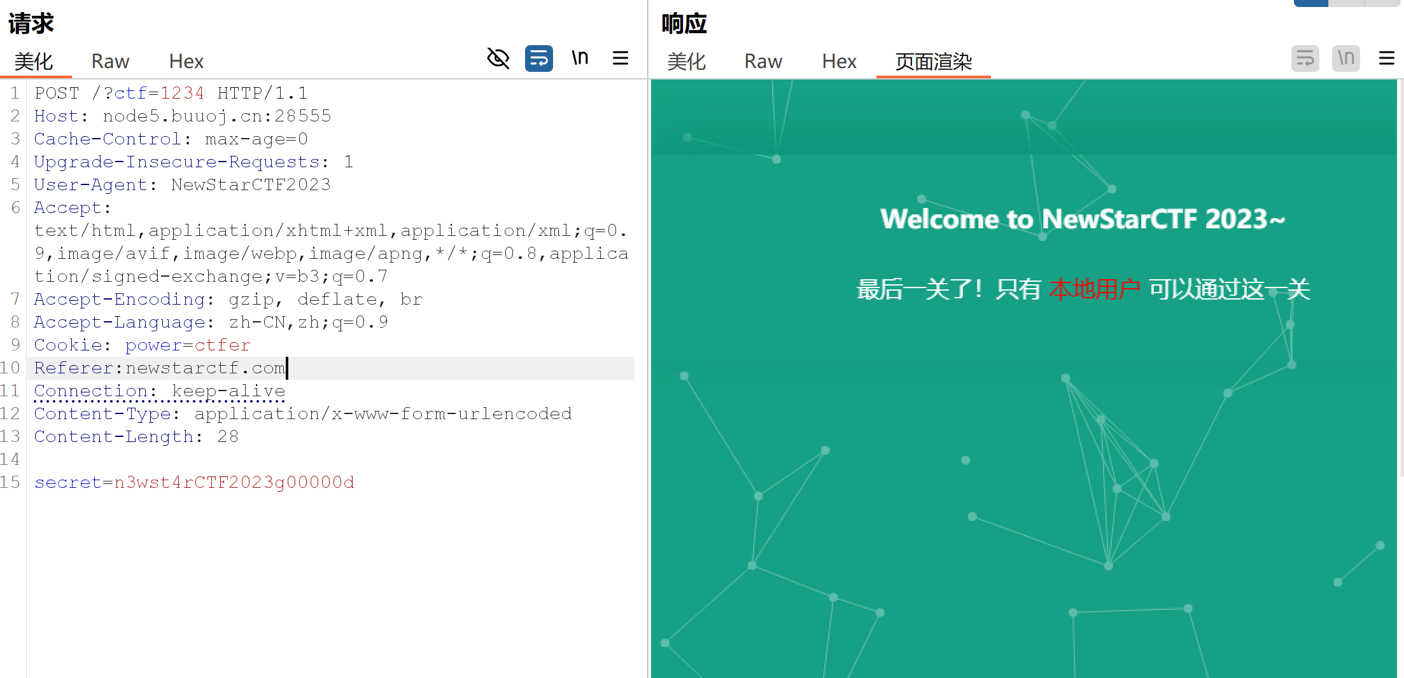Viewport: 1404px width, 678px height.
Task: Switch to request 美化 tab
Action: point(34,62)
